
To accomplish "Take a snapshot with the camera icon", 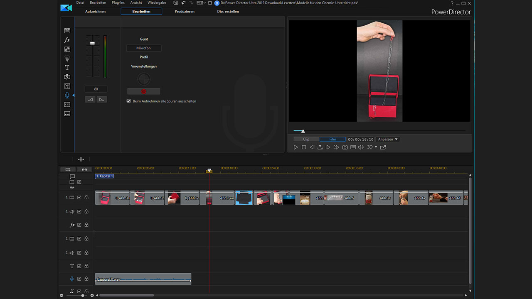I will point(345,147).
